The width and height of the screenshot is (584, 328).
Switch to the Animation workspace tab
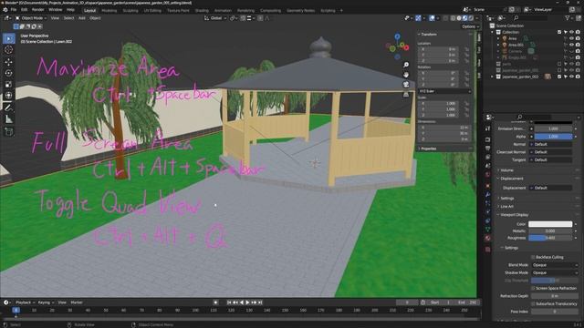tap(223, 11)
